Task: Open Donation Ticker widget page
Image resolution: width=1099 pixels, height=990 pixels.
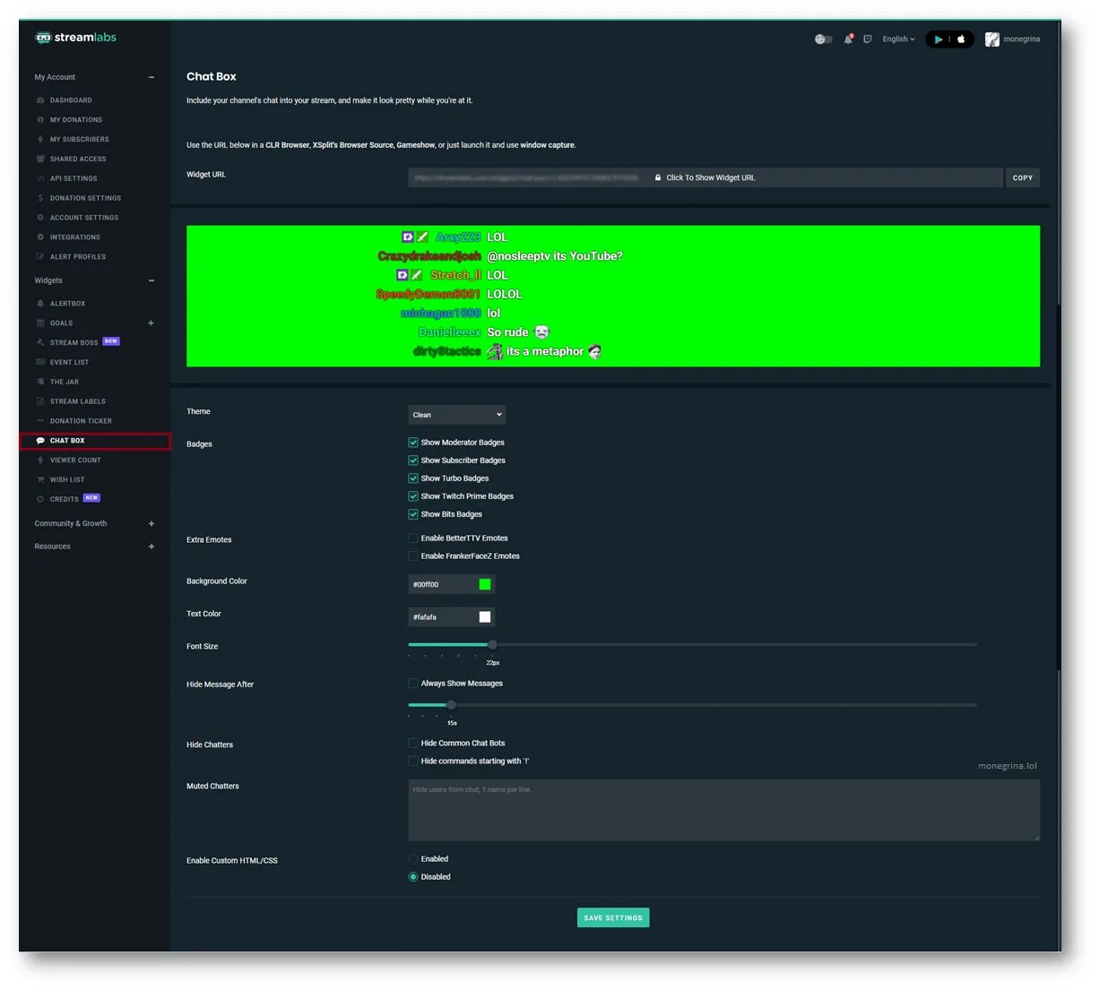Action: (81, 421)
